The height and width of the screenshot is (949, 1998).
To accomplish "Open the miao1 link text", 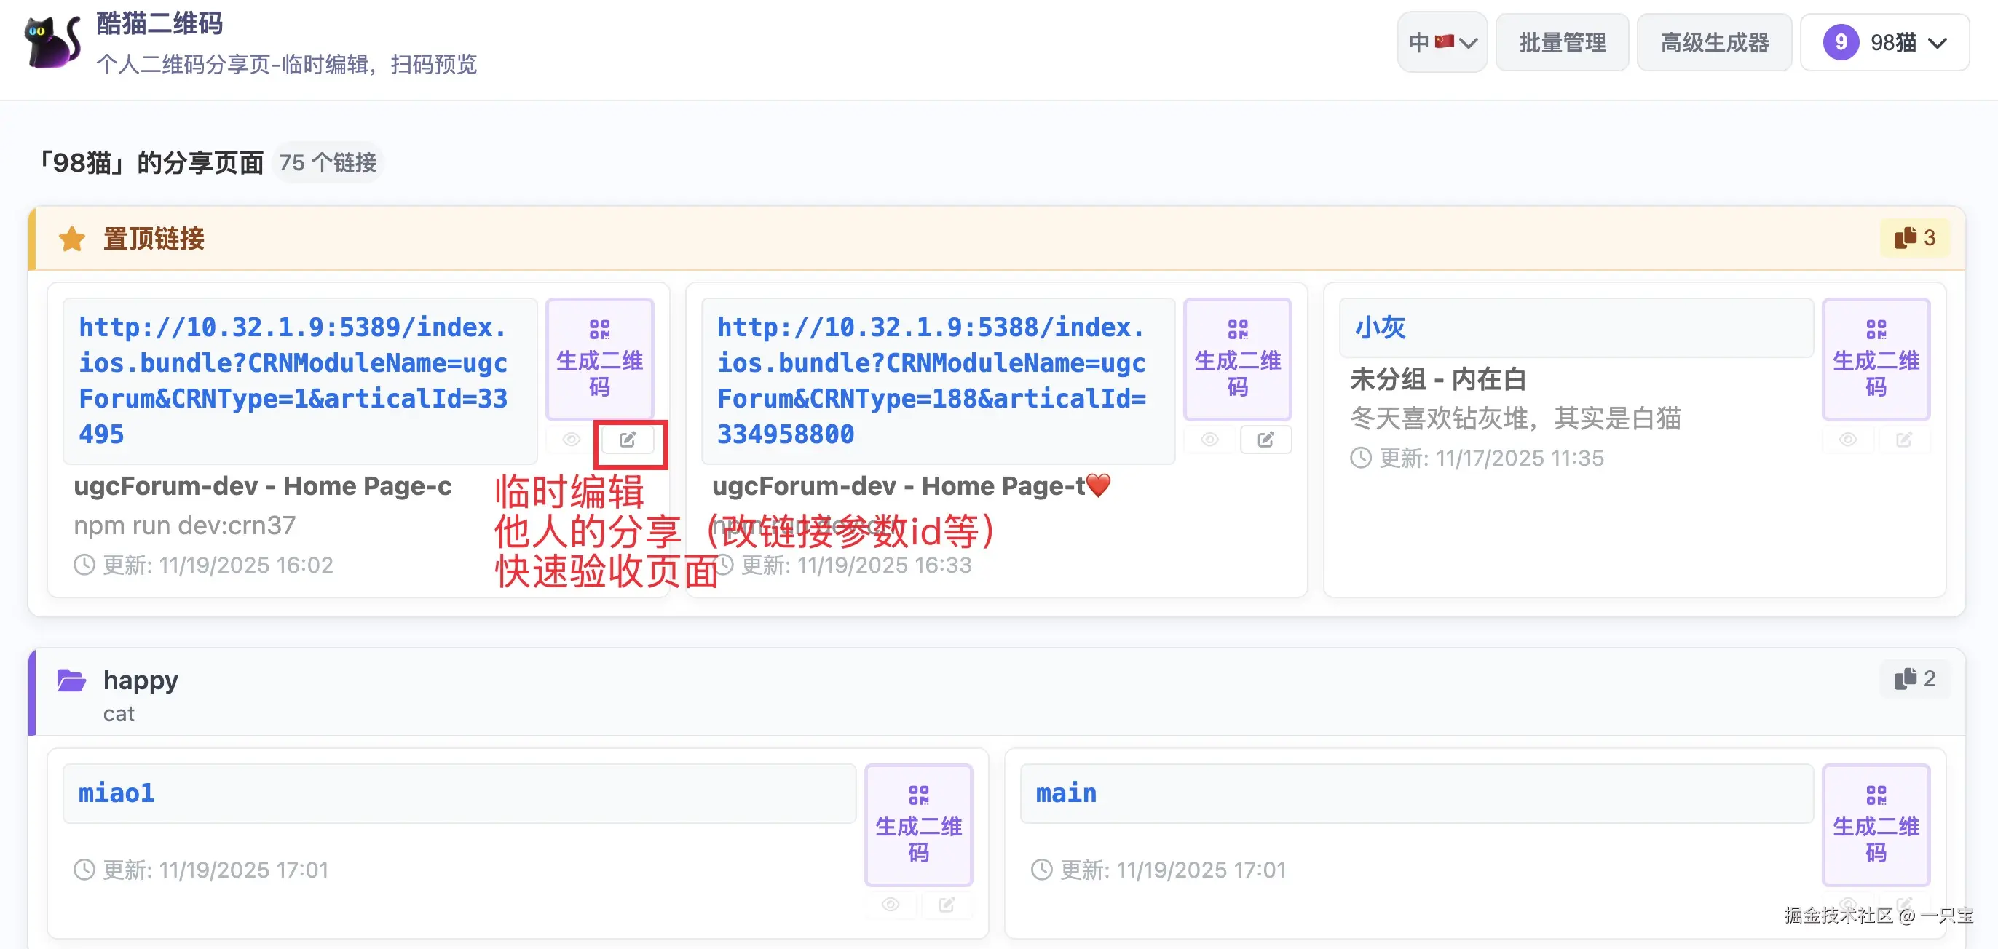I will point(117,793).
